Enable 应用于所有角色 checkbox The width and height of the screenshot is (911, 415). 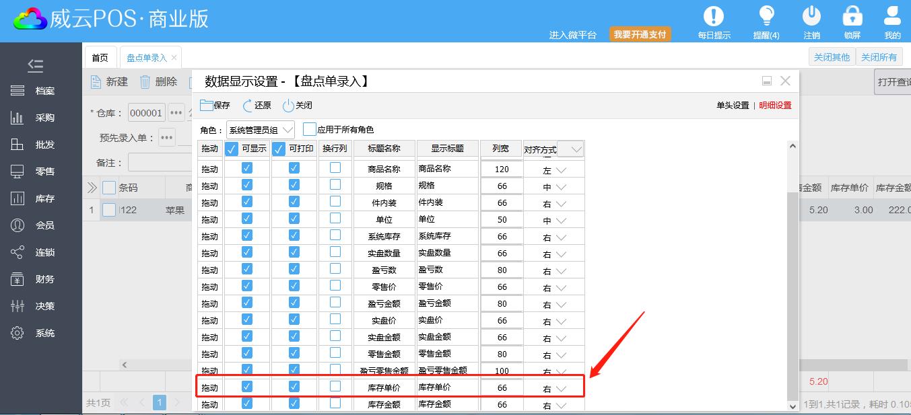pos(310,129)
